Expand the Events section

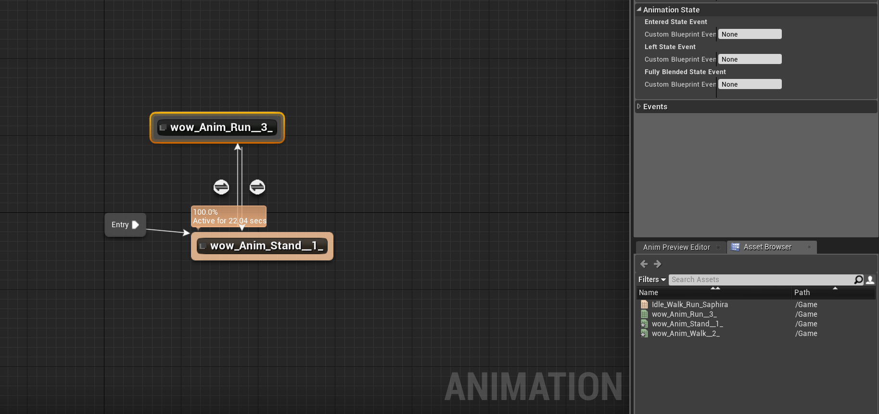click(x=639, y=106)
